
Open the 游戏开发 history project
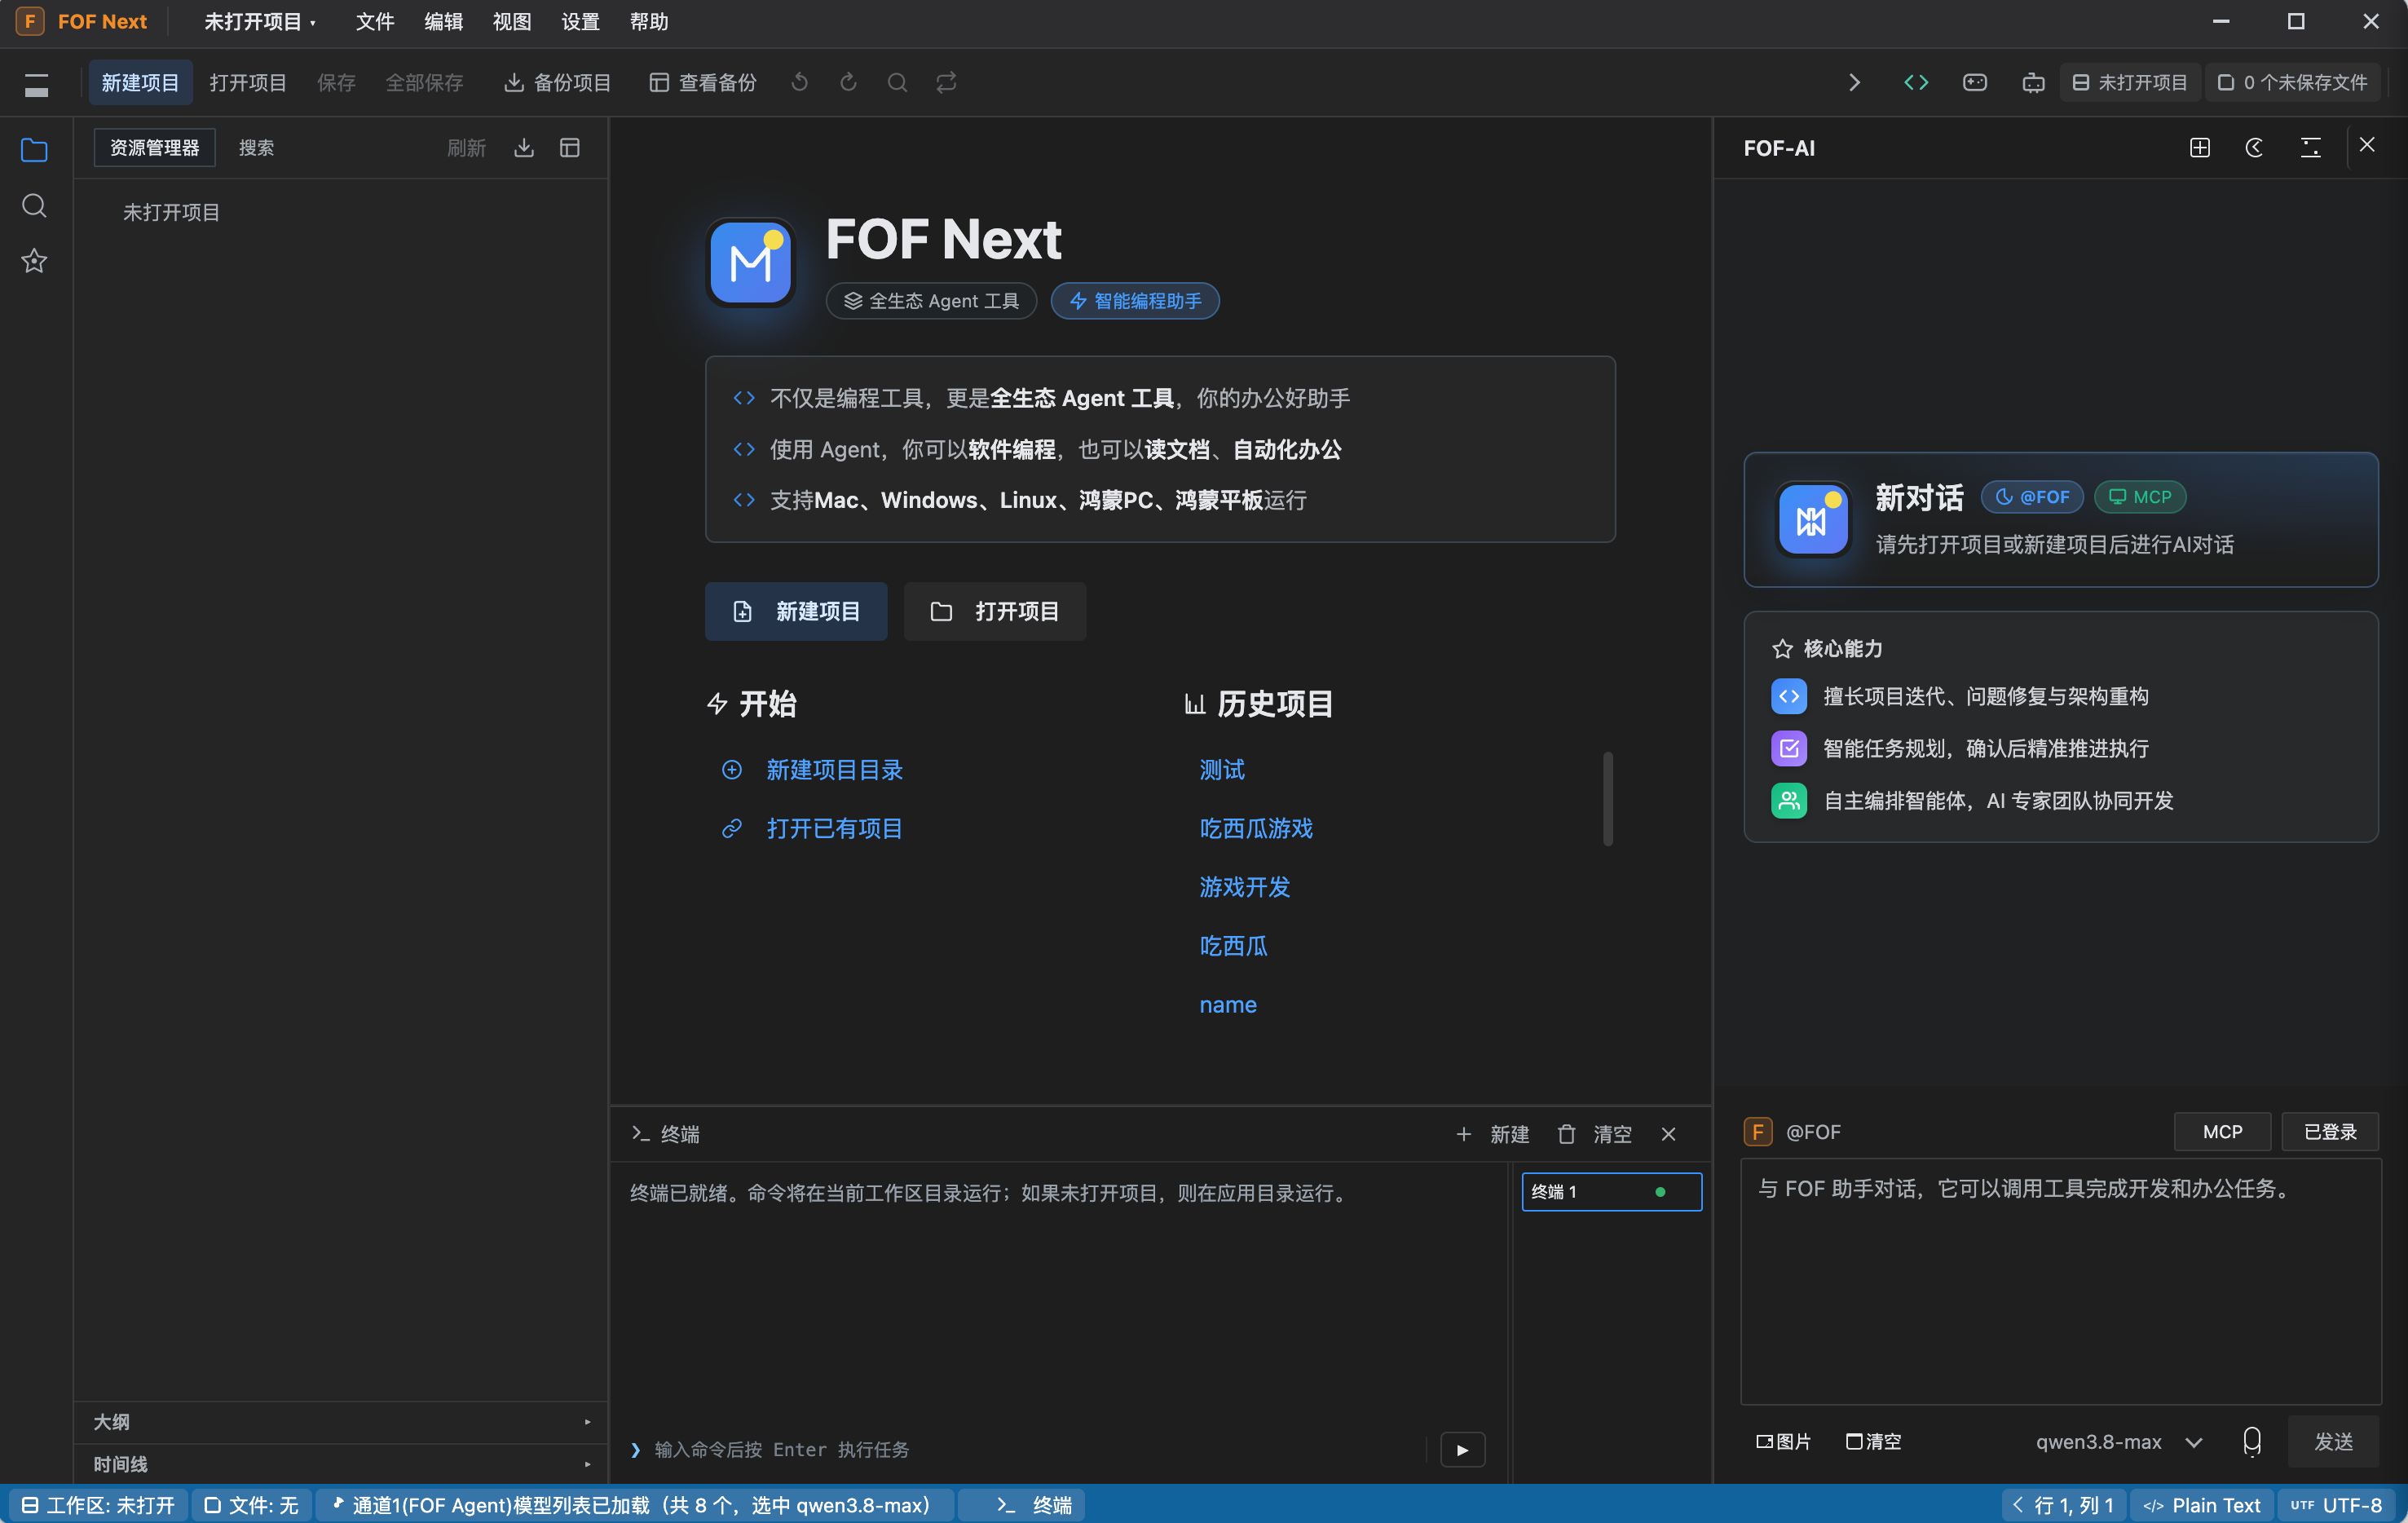(1245, 887)
